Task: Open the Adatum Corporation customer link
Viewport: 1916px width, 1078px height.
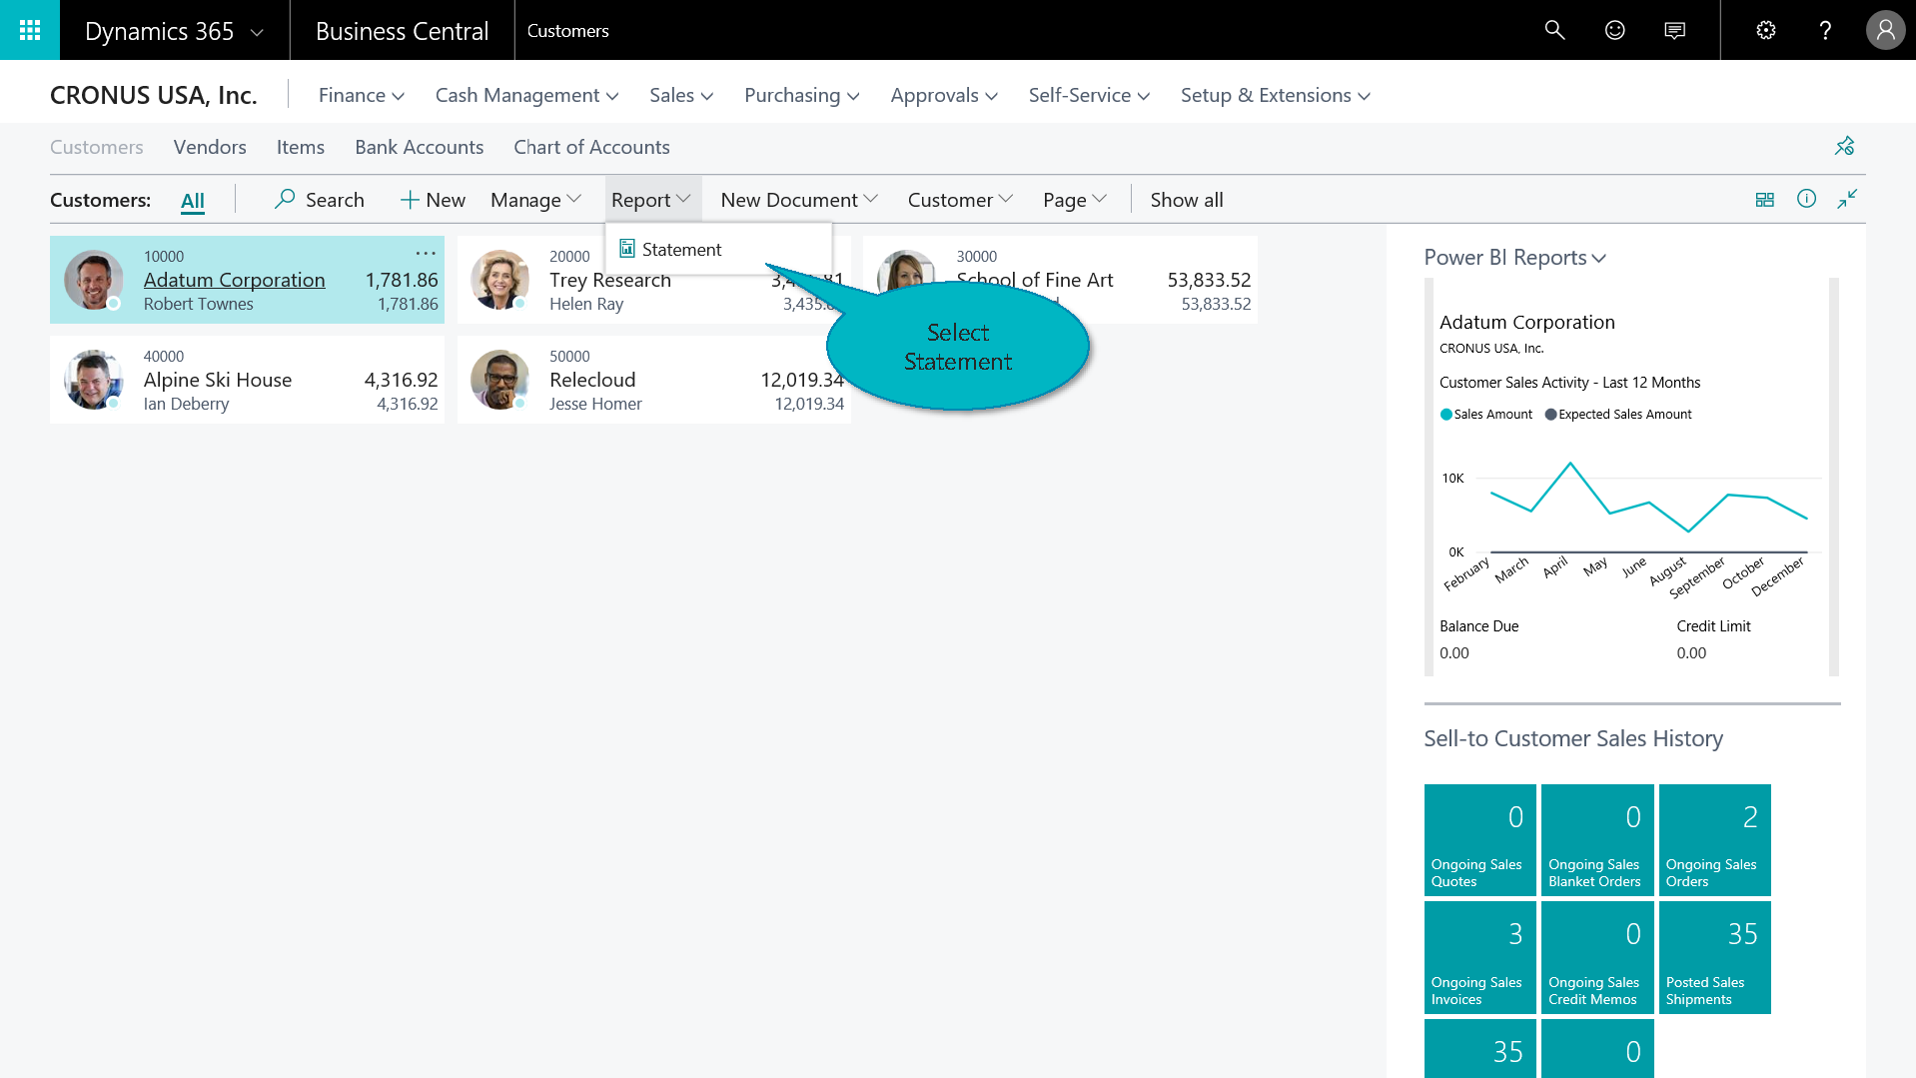Action: [234, 280]
